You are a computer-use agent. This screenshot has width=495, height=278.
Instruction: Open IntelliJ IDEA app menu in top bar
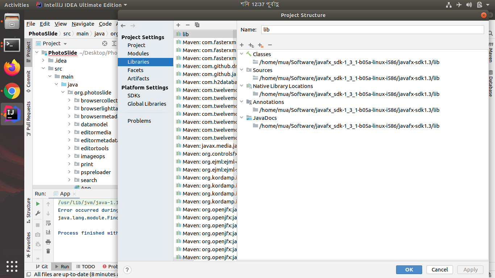[x=82, y=5]
